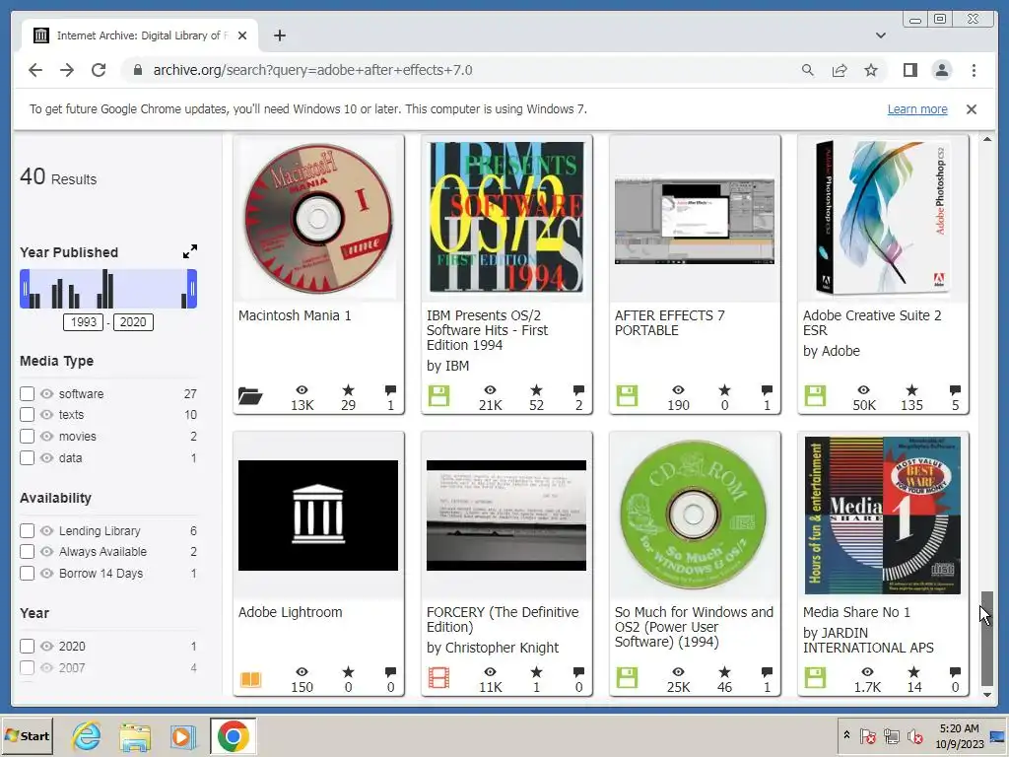Grab the right handle of year slider
Viewport: 1009px width, 757px height.
192,289
